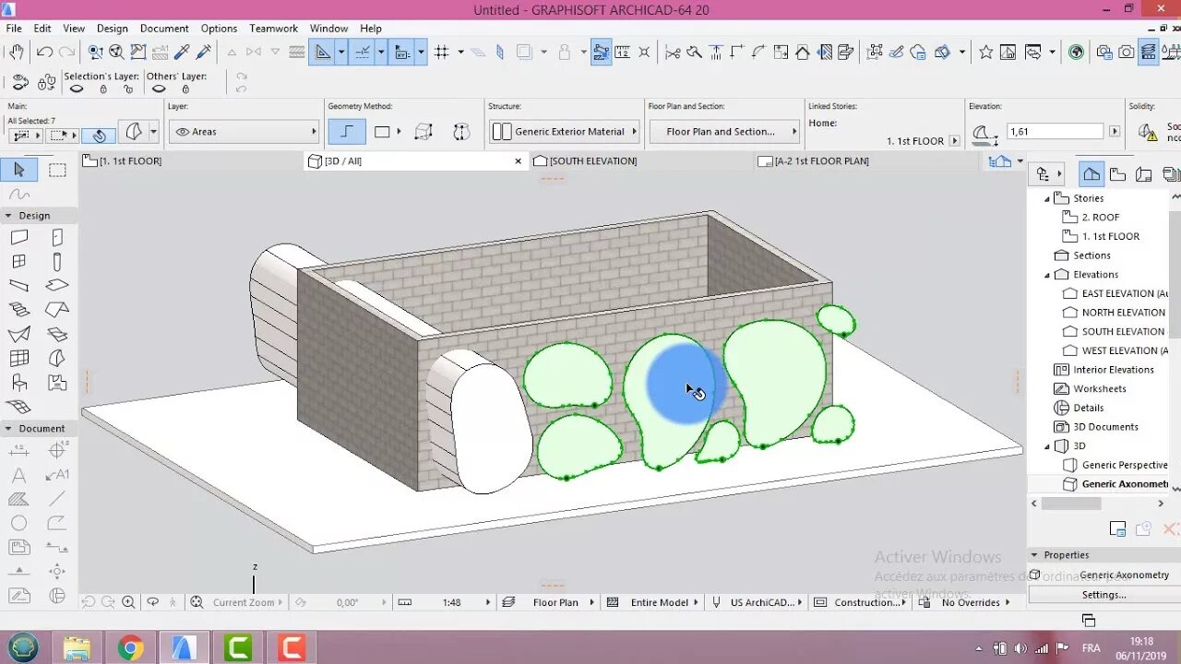Click the Split scissors icon in toolbar
The height and width of the screenshot is (664, 1181).
(x=673, y=53)
